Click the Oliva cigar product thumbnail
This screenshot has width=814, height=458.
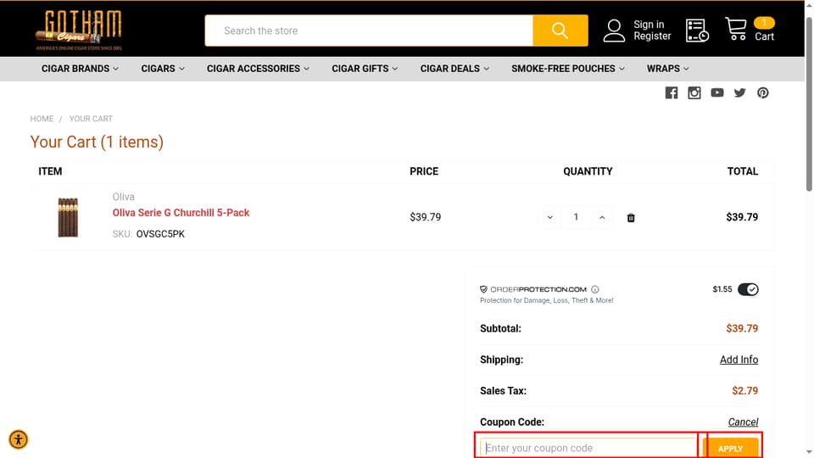[x=68, y=218]
